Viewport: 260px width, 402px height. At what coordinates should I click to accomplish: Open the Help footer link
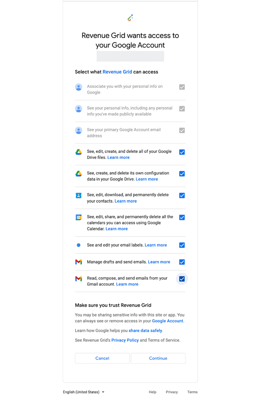click(152, 392)
